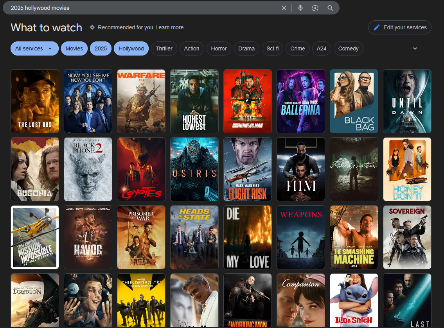Screen dimensions: 444x328
Task: Open the HIM movie poster
Action: 301,169
